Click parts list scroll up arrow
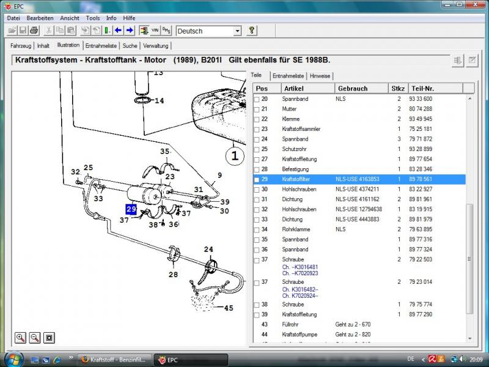The width and height of the screenshot is (489, 367). 469,98
